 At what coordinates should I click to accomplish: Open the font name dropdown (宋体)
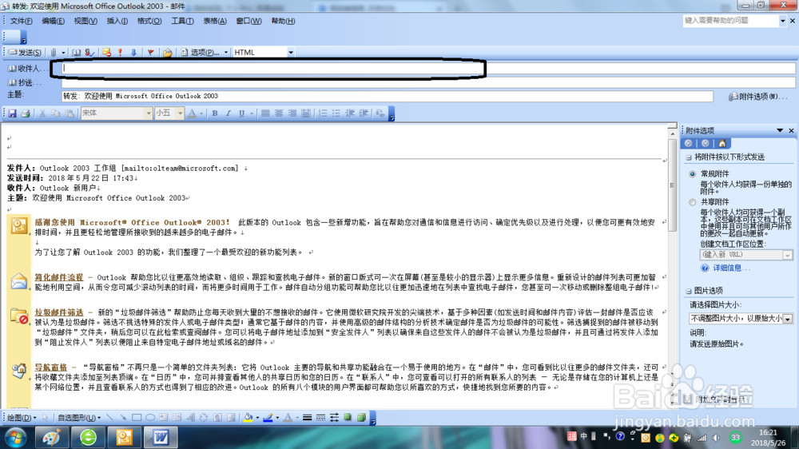(149, 113)
